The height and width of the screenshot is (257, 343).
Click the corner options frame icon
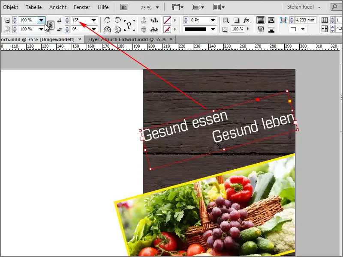tap(283, 20)
